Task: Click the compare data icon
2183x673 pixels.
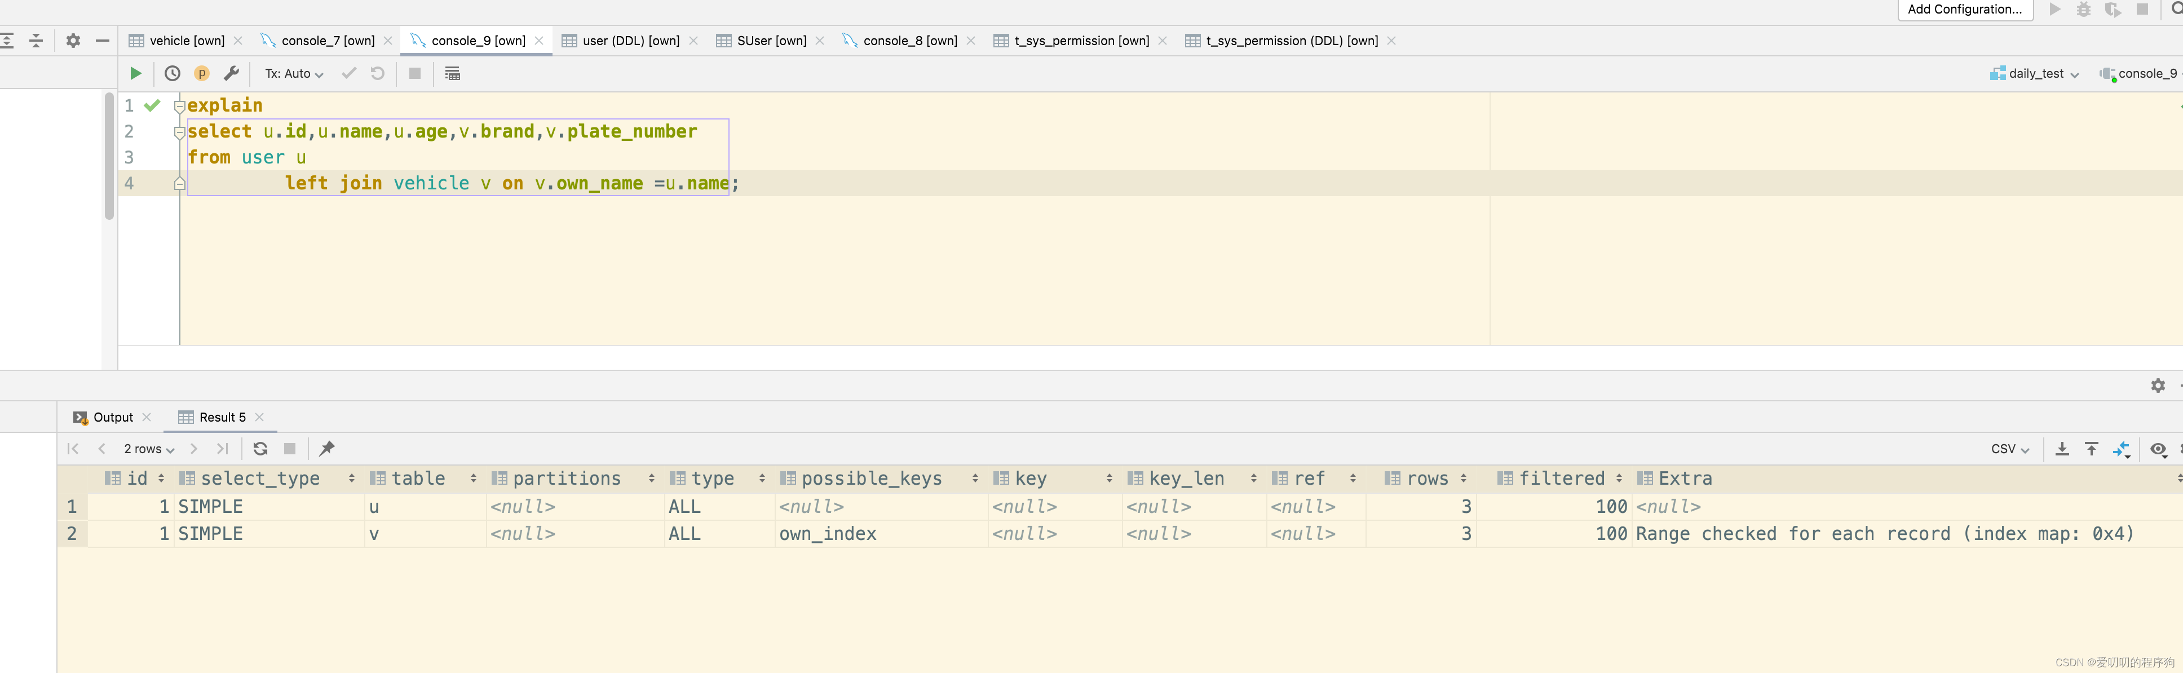Action: [2120, 449]
